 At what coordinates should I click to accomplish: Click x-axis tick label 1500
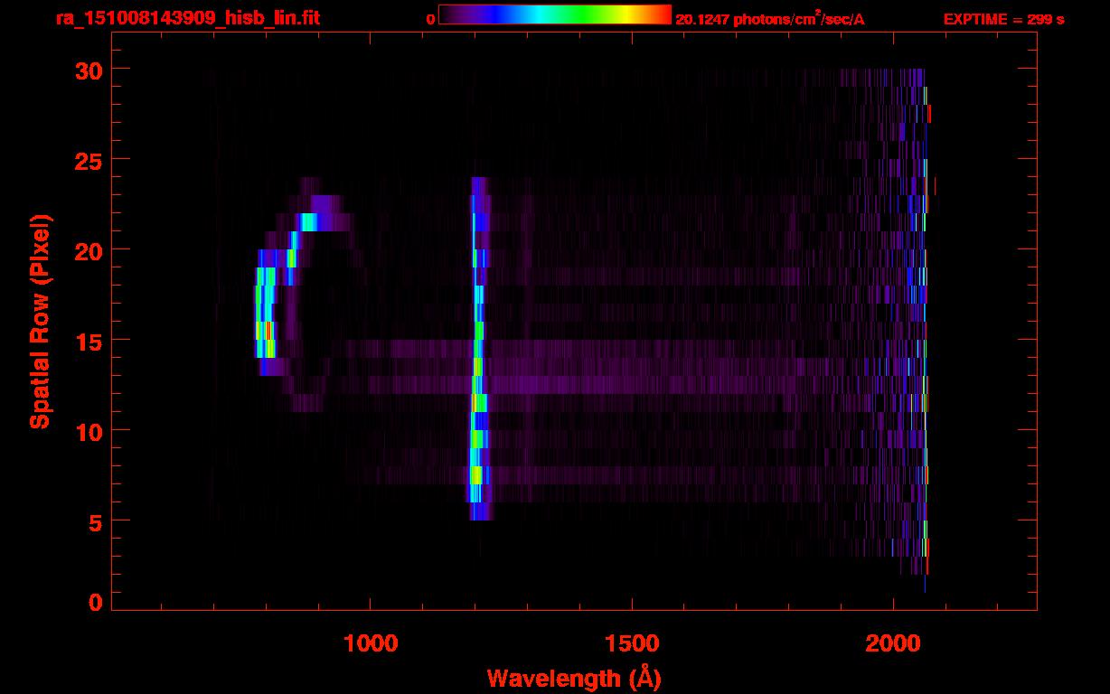click(x=632, y=643)
